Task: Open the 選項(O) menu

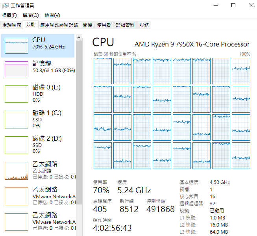Action: tap(31, 15)
